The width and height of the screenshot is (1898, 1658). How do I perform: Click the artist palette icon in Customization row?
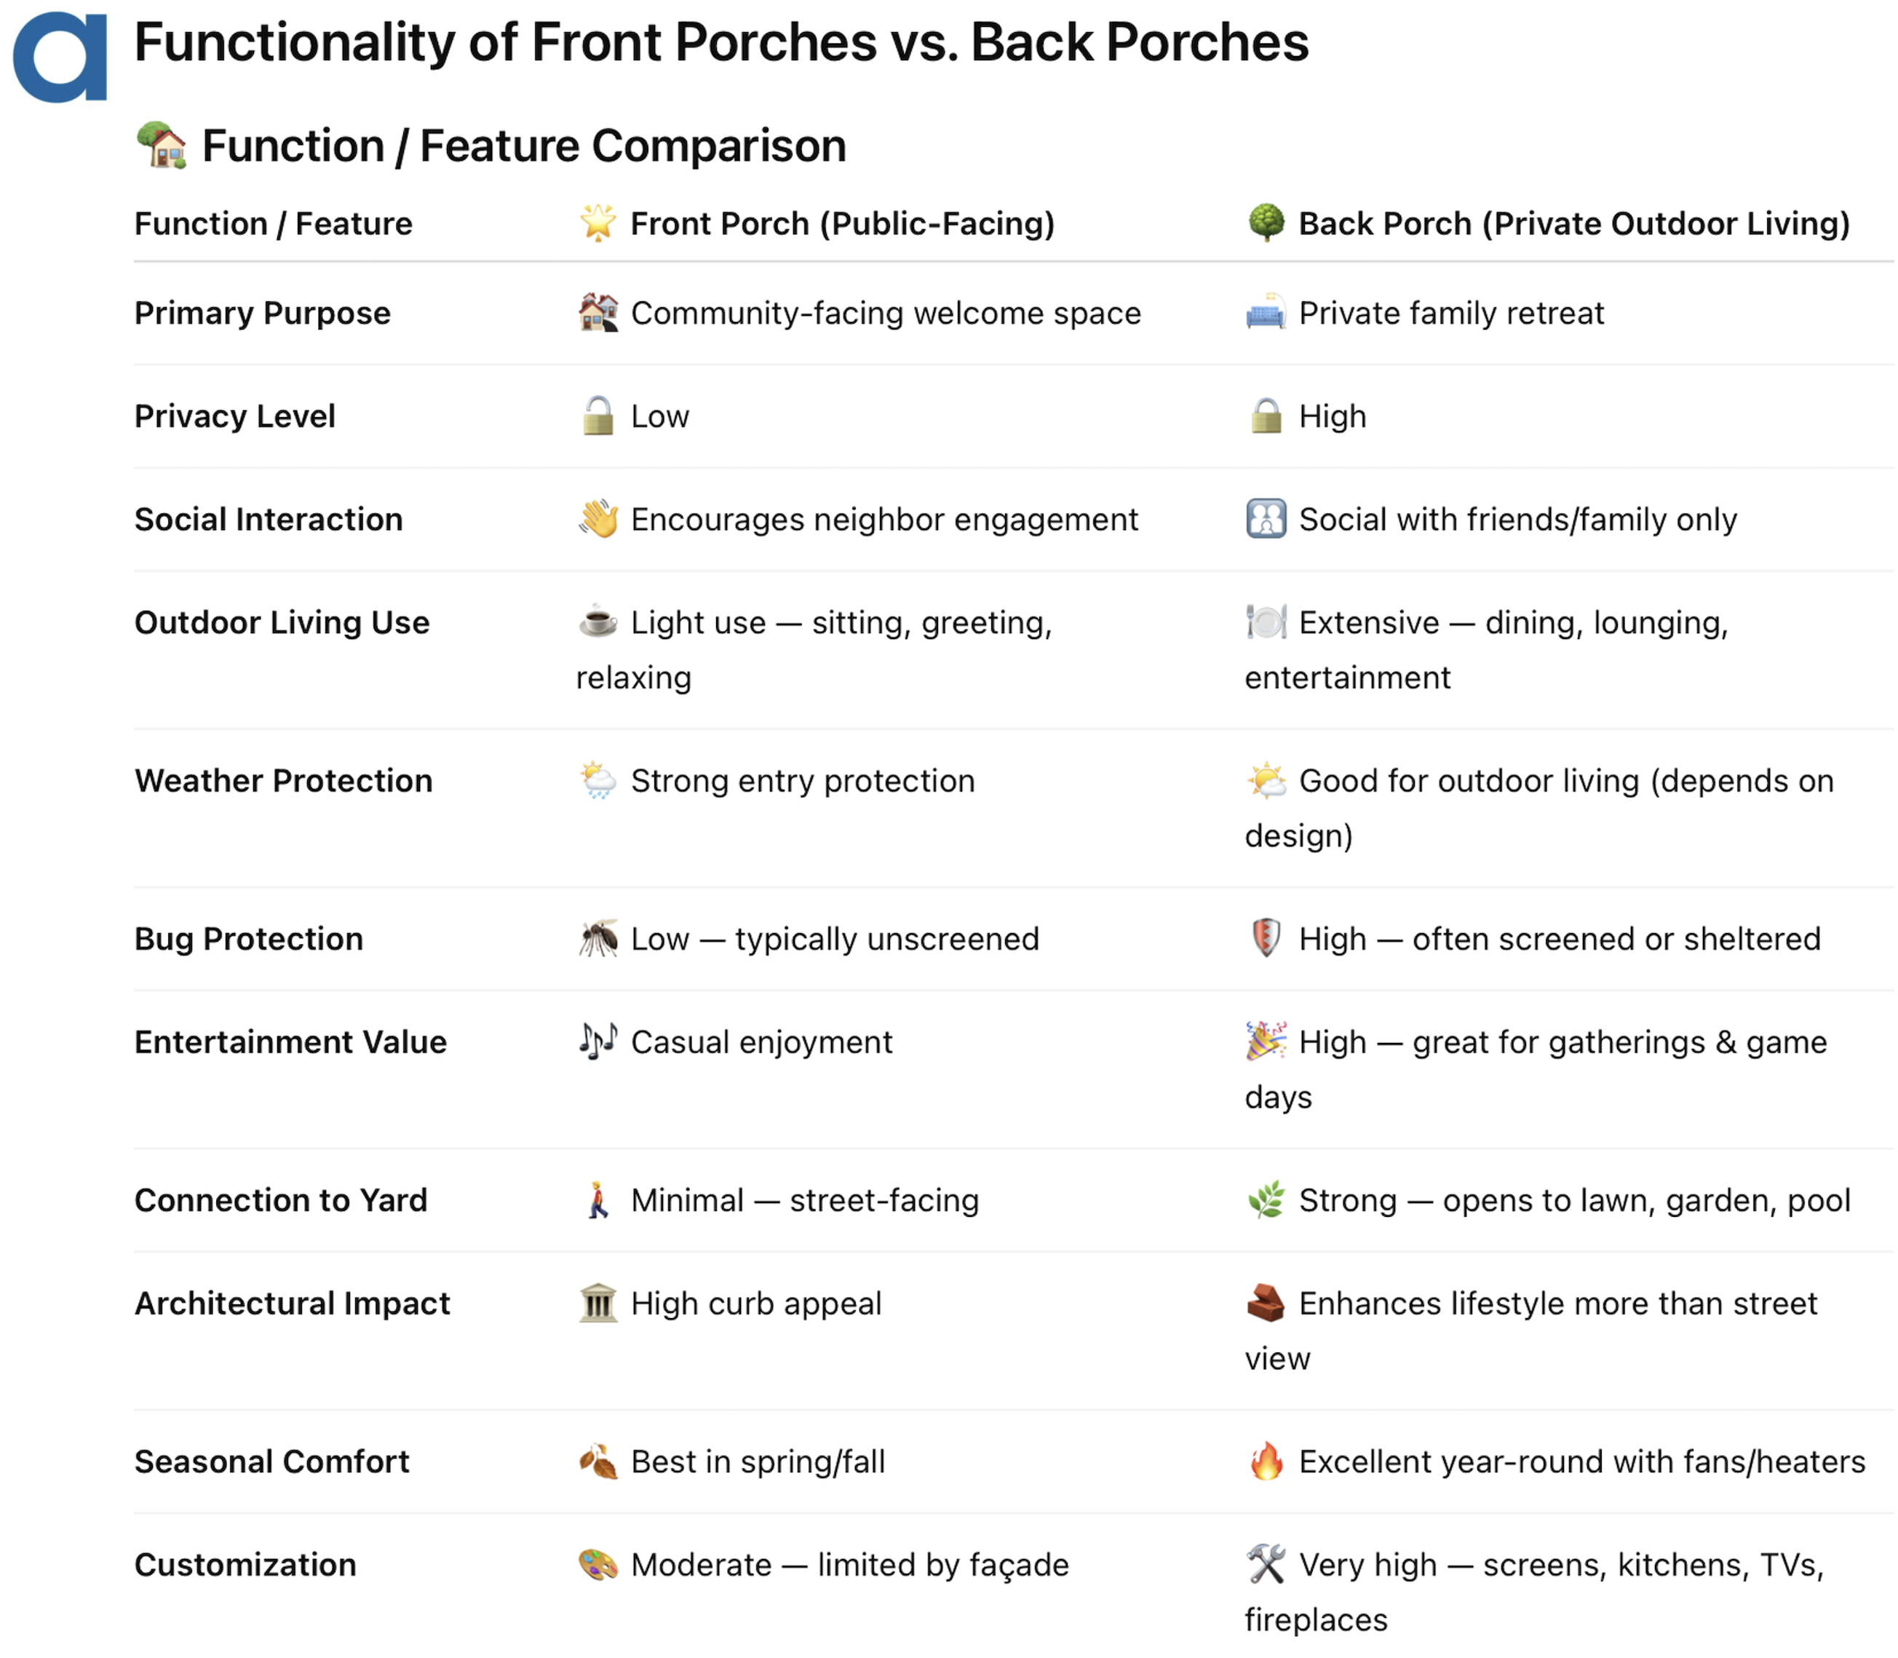[598, 1565]
